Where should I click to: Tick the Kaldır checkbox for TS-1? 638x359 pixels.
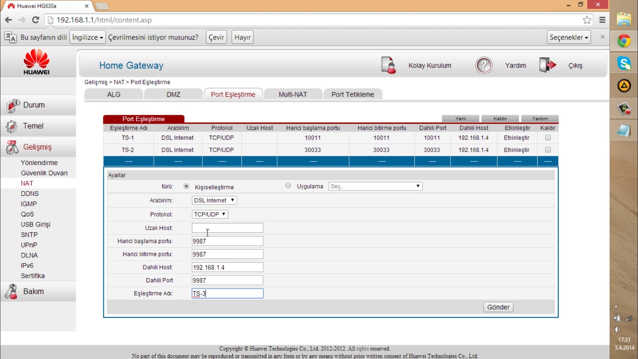coord(548,138)
